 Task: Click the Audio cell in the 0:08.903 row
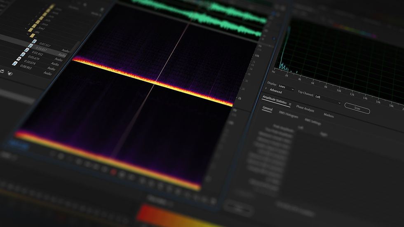47,73
